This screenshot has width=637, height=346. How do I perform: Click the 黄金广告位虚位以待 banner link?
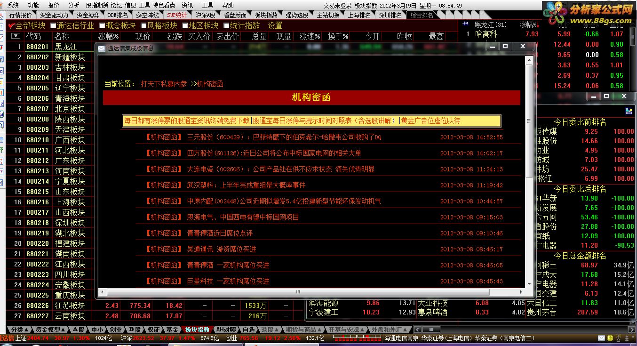(430, 121)
